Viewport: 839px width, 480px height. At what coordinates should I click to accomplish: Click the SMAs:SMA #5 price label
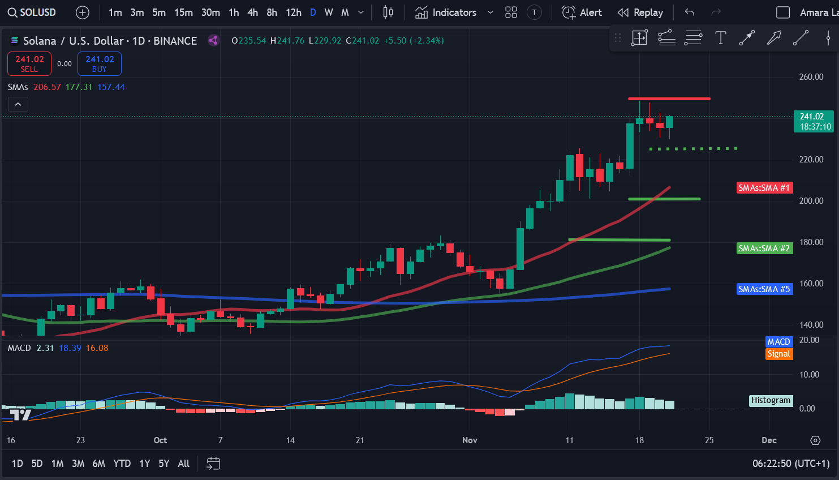(x=764, y=289)
